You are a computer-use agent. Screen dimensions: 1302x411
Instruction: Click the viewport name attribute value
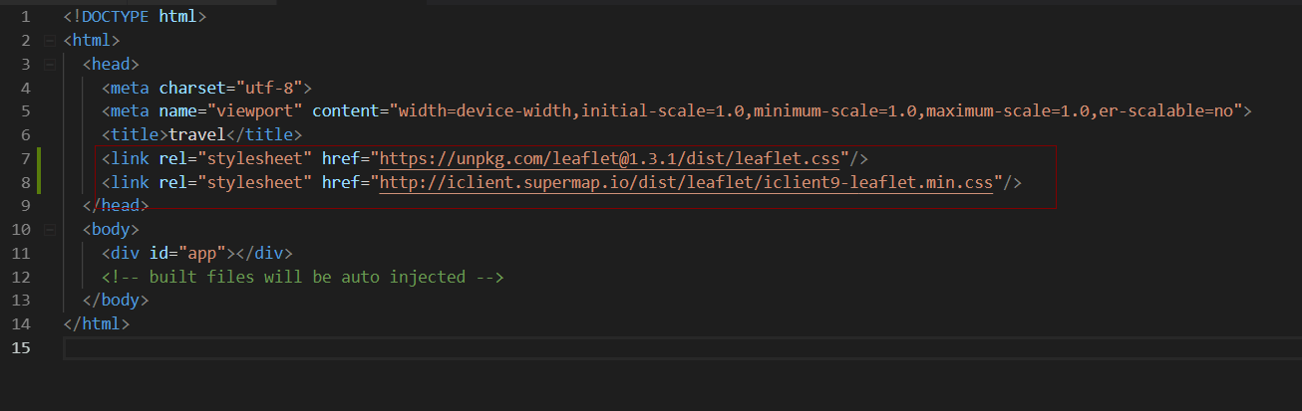255,110
